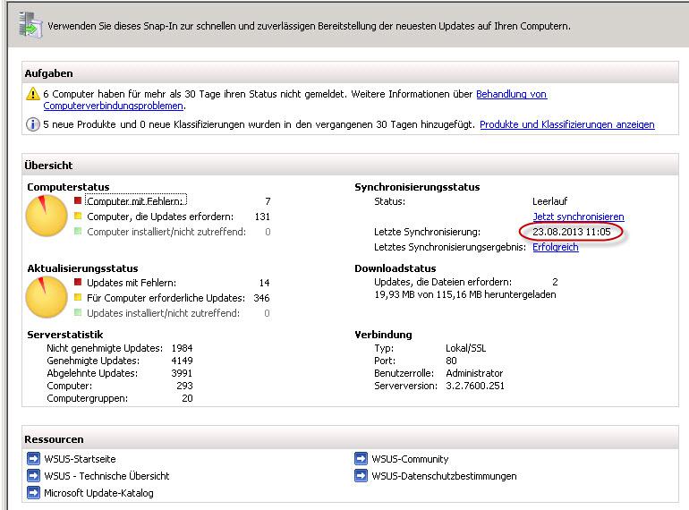Click value 2 for Updates, die Dateien erfordern
Viewport: 689px width, 510px height.
(x=555, y=282)
